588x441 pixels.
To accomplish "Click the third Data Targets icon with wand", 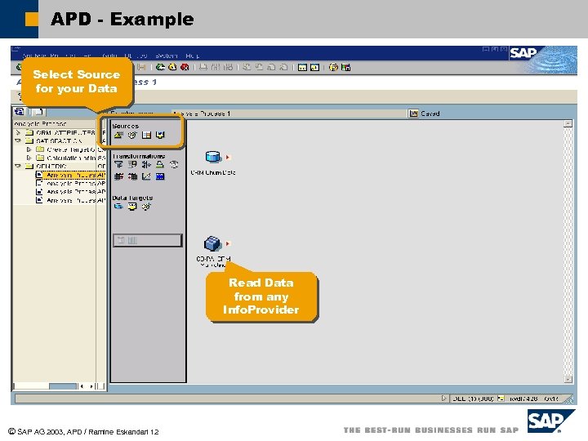I will [x=146, y=207].
